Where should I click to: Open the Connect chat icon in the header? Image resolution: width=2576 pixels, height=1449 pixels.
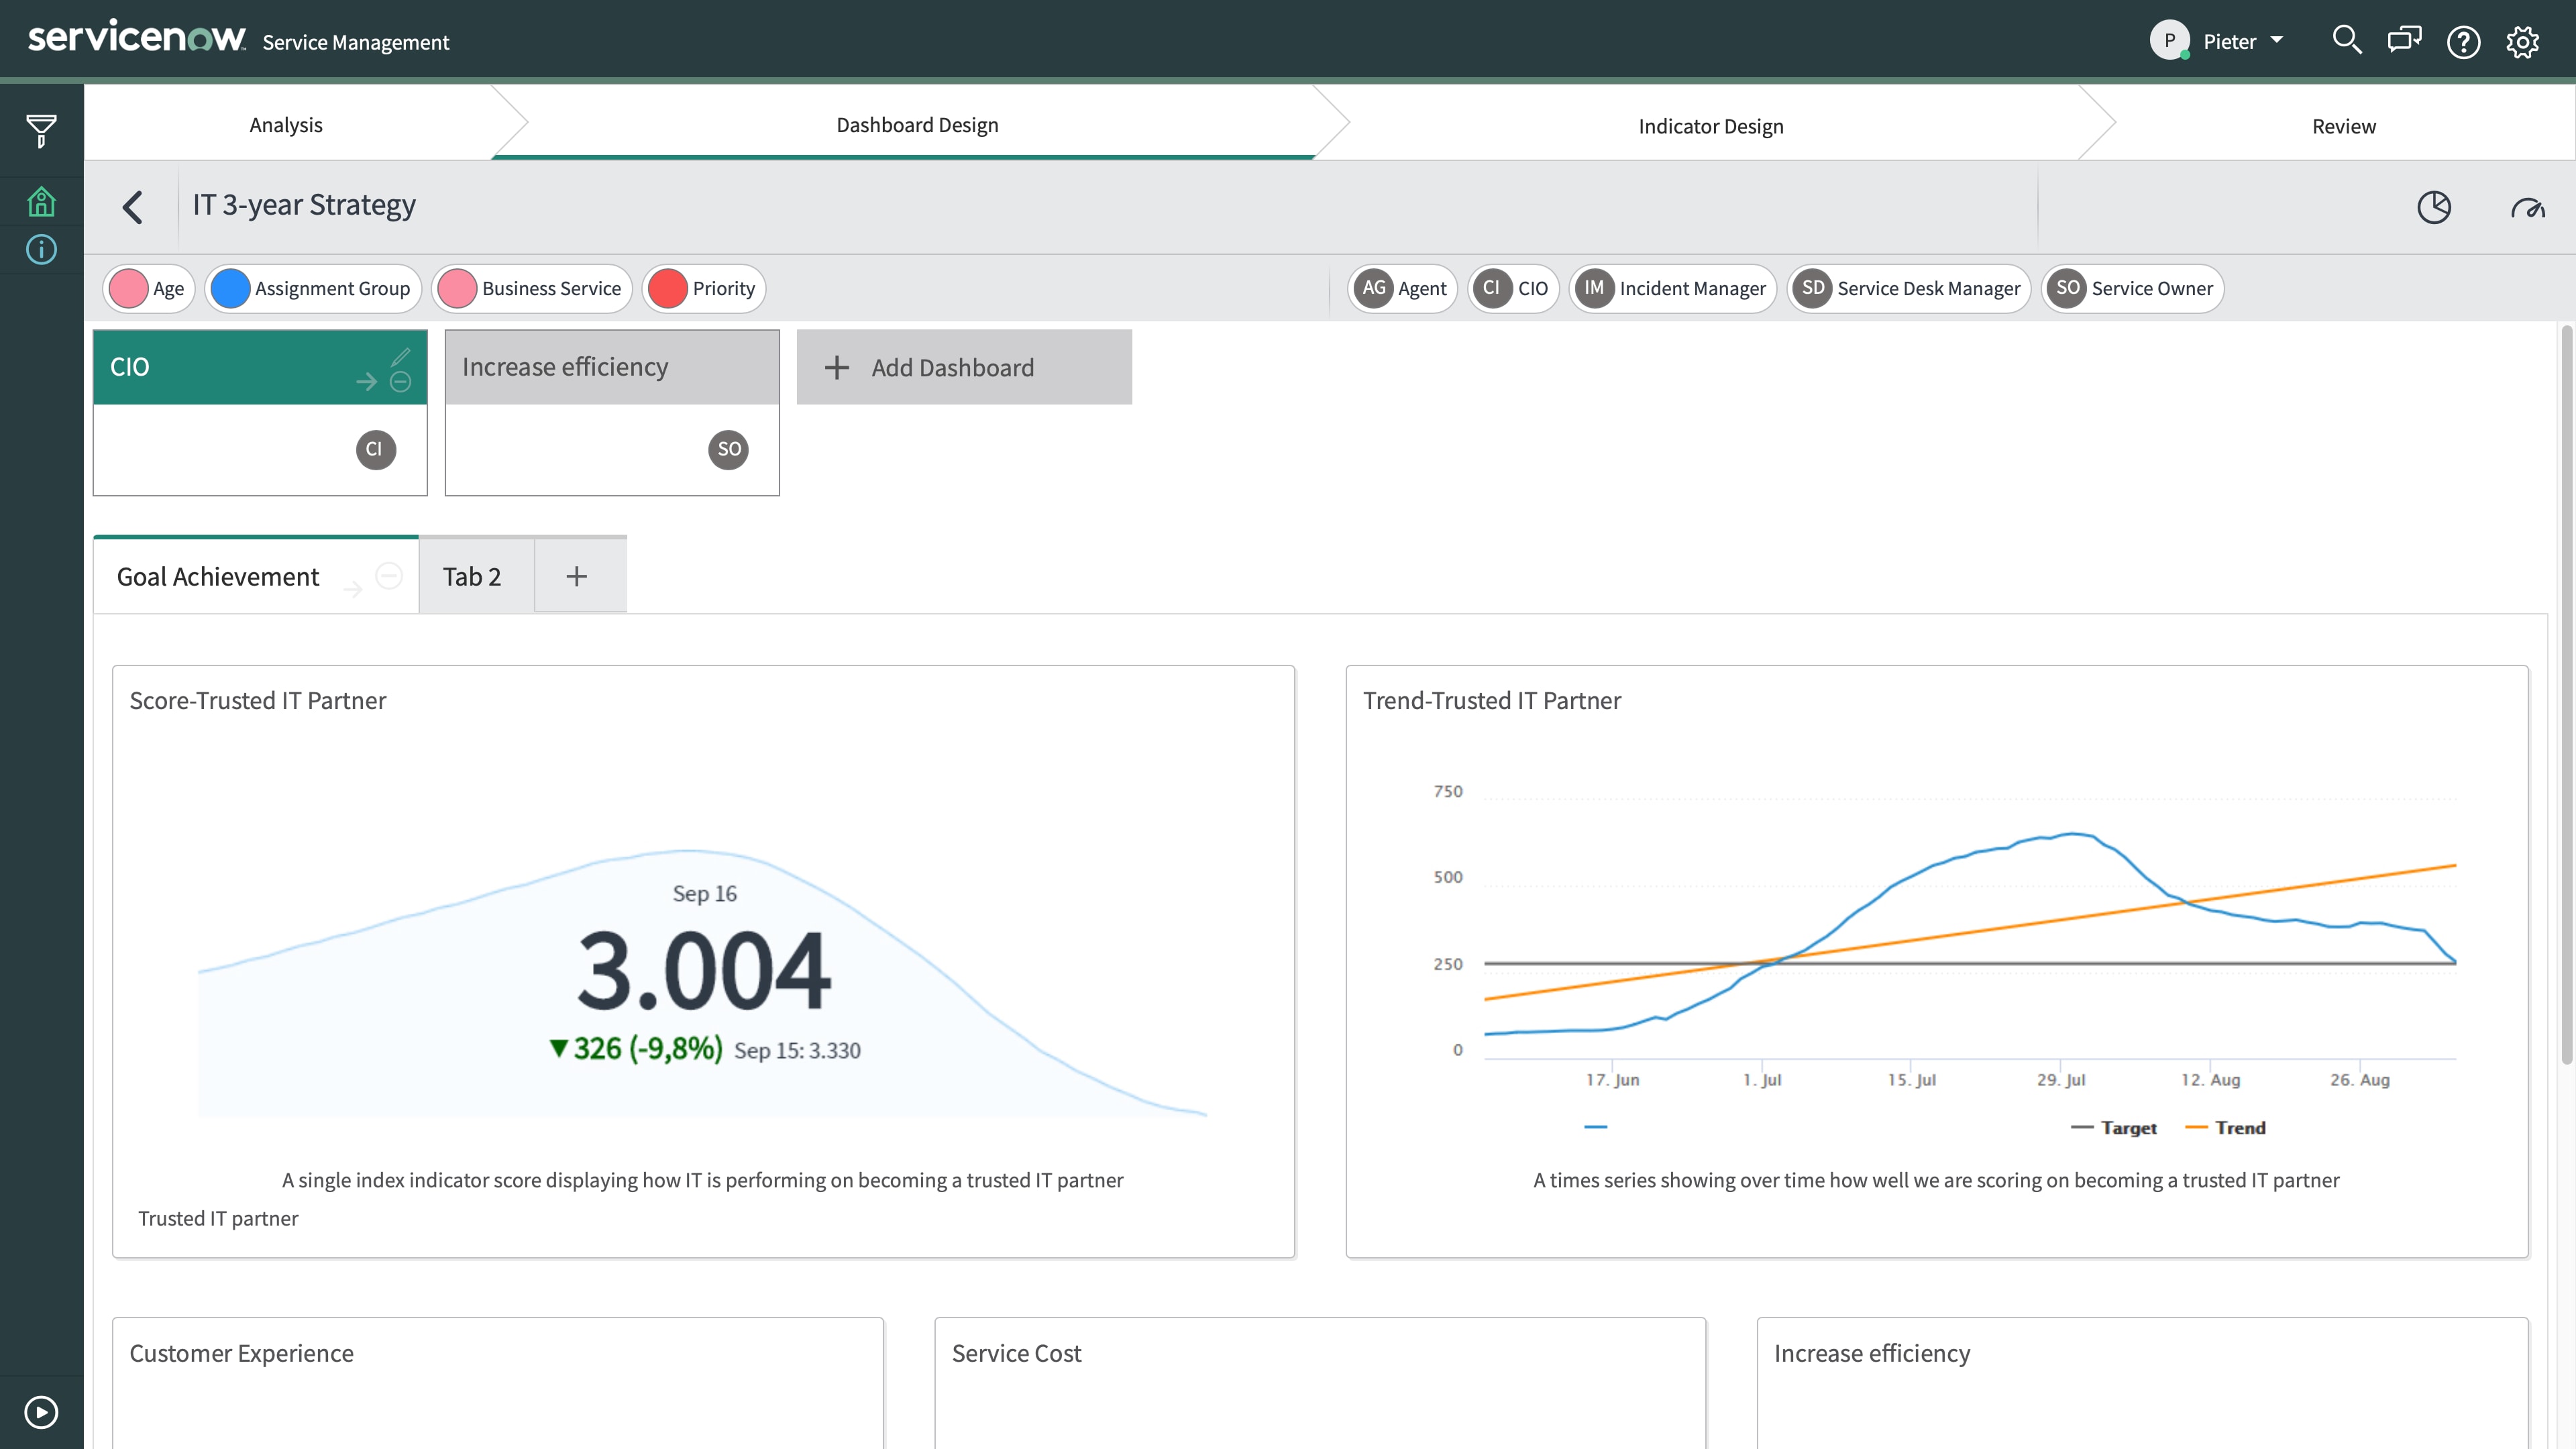[2405, 41]
